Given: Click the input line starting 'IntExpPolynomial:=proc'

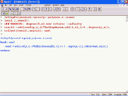Looking at the screenshot, I should point(39,17).
